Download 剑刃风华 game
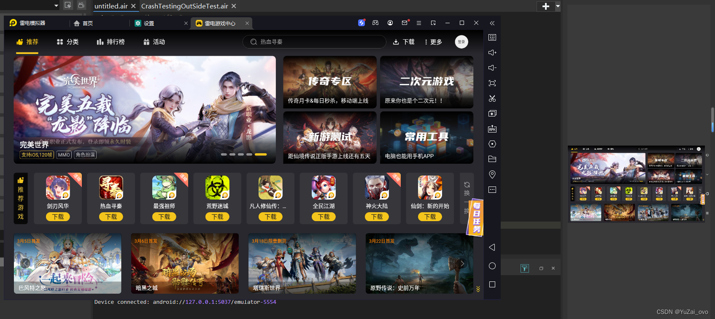715x319 pixels. (58, 217)
